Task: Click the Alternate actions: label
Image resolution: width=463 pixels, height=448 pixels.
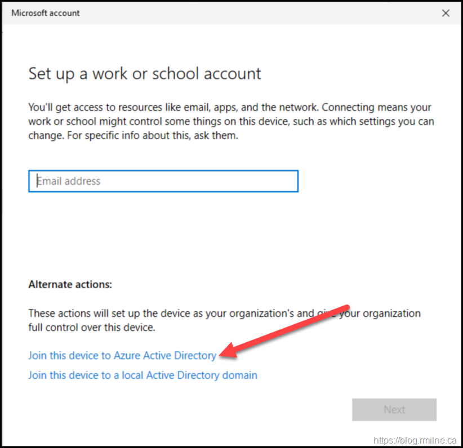Action: 70,284
